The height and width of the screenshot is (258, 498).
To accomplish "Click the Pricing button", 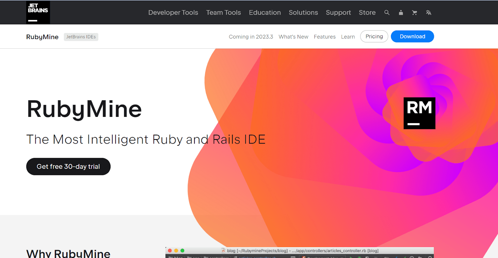I will pyautogui.click(x=374, y=36).
